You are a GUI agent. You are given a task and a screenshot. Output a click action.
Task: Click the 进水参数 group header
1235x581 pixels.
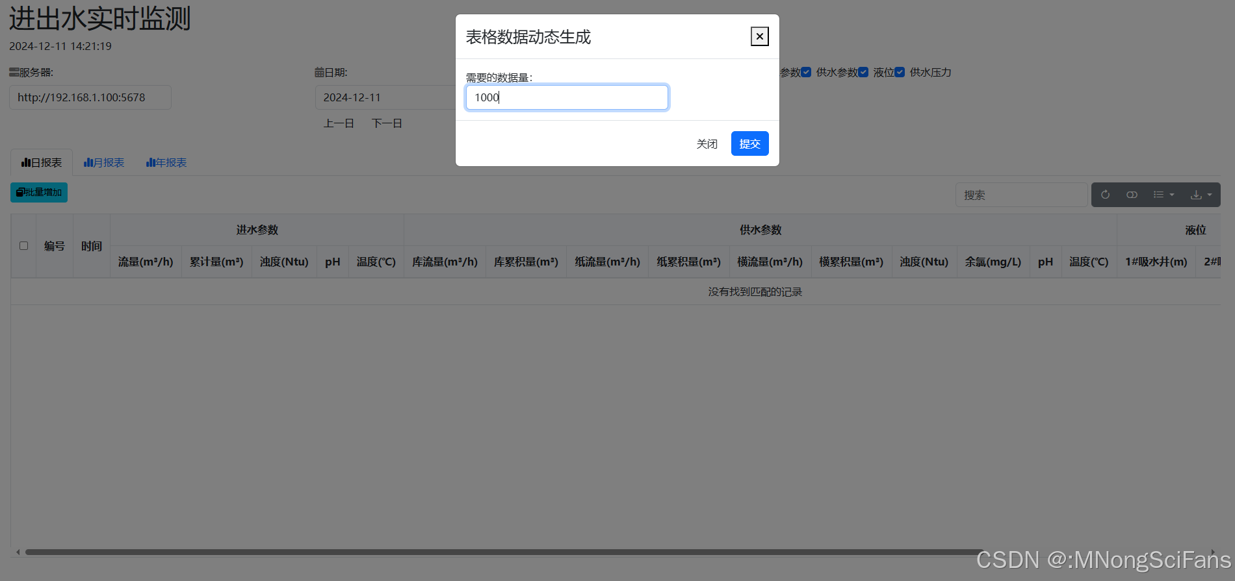click(257, 230)
